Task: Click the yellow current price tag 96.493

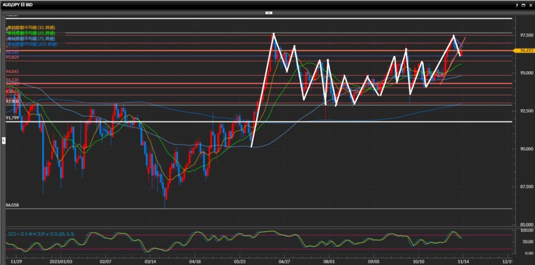Action: [x=522, y=51]
